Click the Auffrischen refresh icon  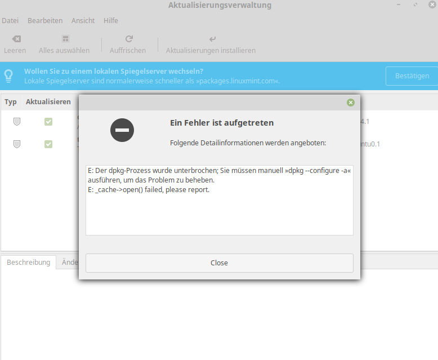(x=129, y=38)
